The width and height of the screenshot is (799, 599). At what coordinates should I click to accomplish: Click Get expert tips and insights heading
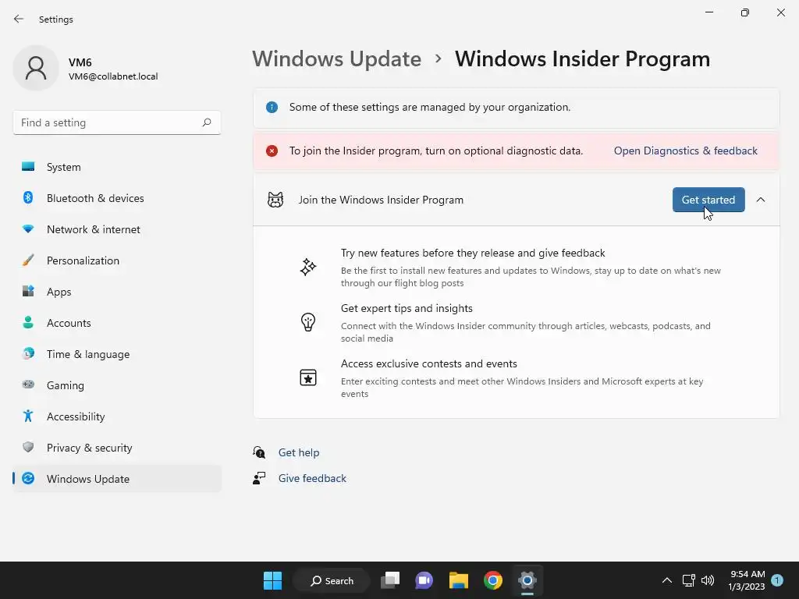[x=407, y=309]
